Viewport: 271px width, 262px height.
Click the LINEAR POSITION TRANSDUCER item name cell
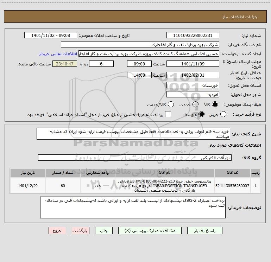coord(165,186)
